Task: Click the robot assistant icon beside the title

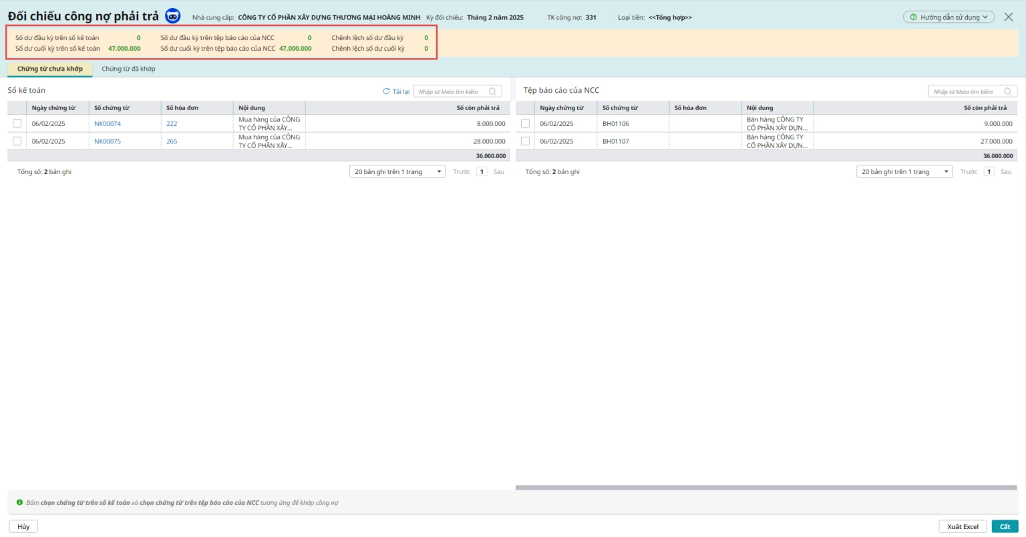Action: point(172,17)
